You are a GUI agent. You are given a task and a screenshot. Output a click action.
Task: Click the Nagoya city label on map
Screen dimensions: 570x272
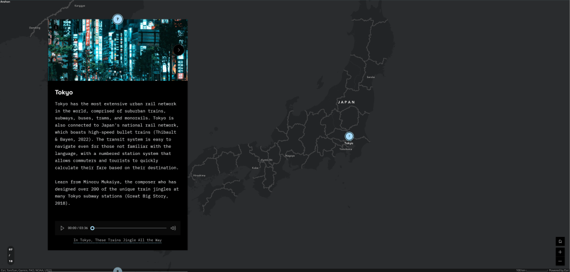(x=289, y=156)
